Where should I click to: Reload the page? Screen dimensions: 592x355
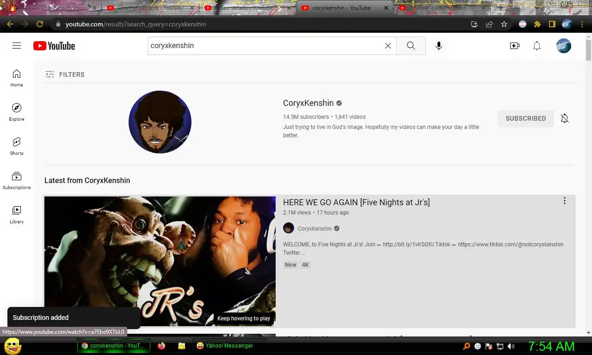pyautogui.click(x=40, y=24)
